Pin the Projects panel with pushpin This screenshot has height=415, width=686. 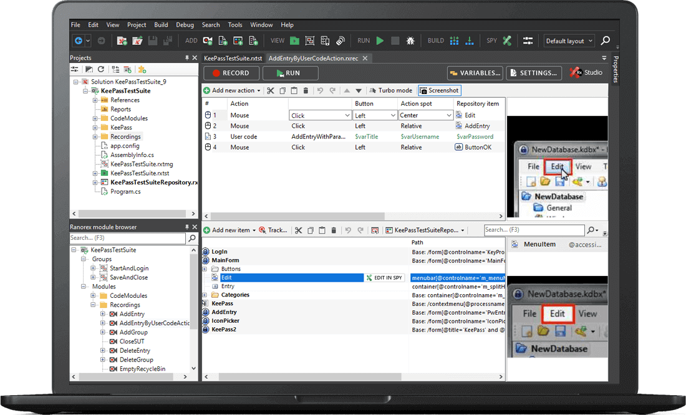coord(186,58)
